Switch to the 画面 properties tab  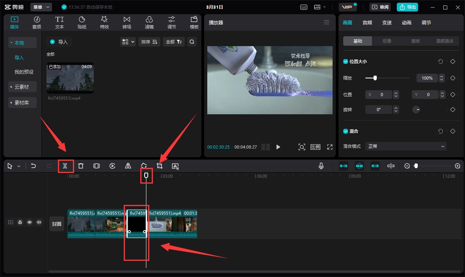click(347, 22)
